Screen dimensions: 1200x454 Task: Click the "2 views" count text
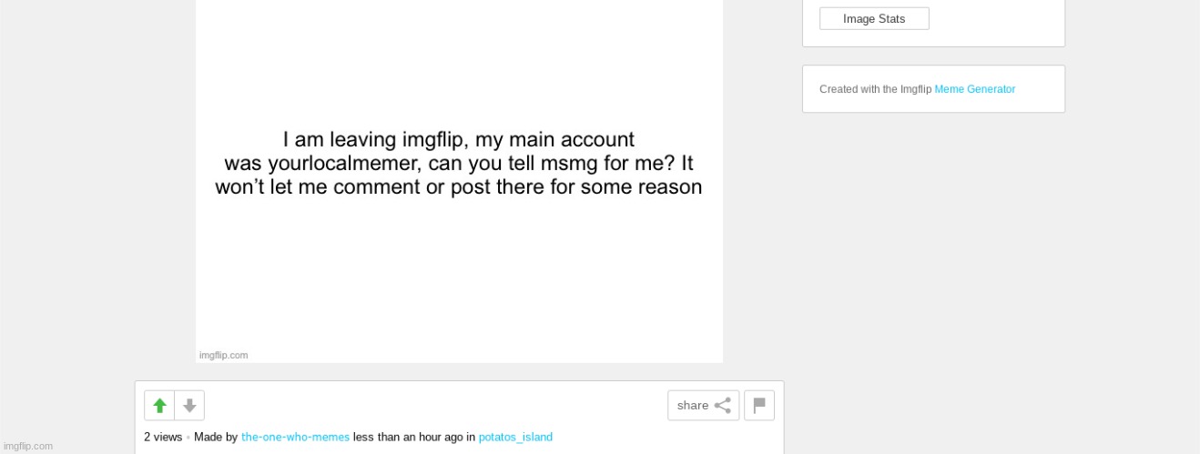pyautogui.click(x=163, y=438)
